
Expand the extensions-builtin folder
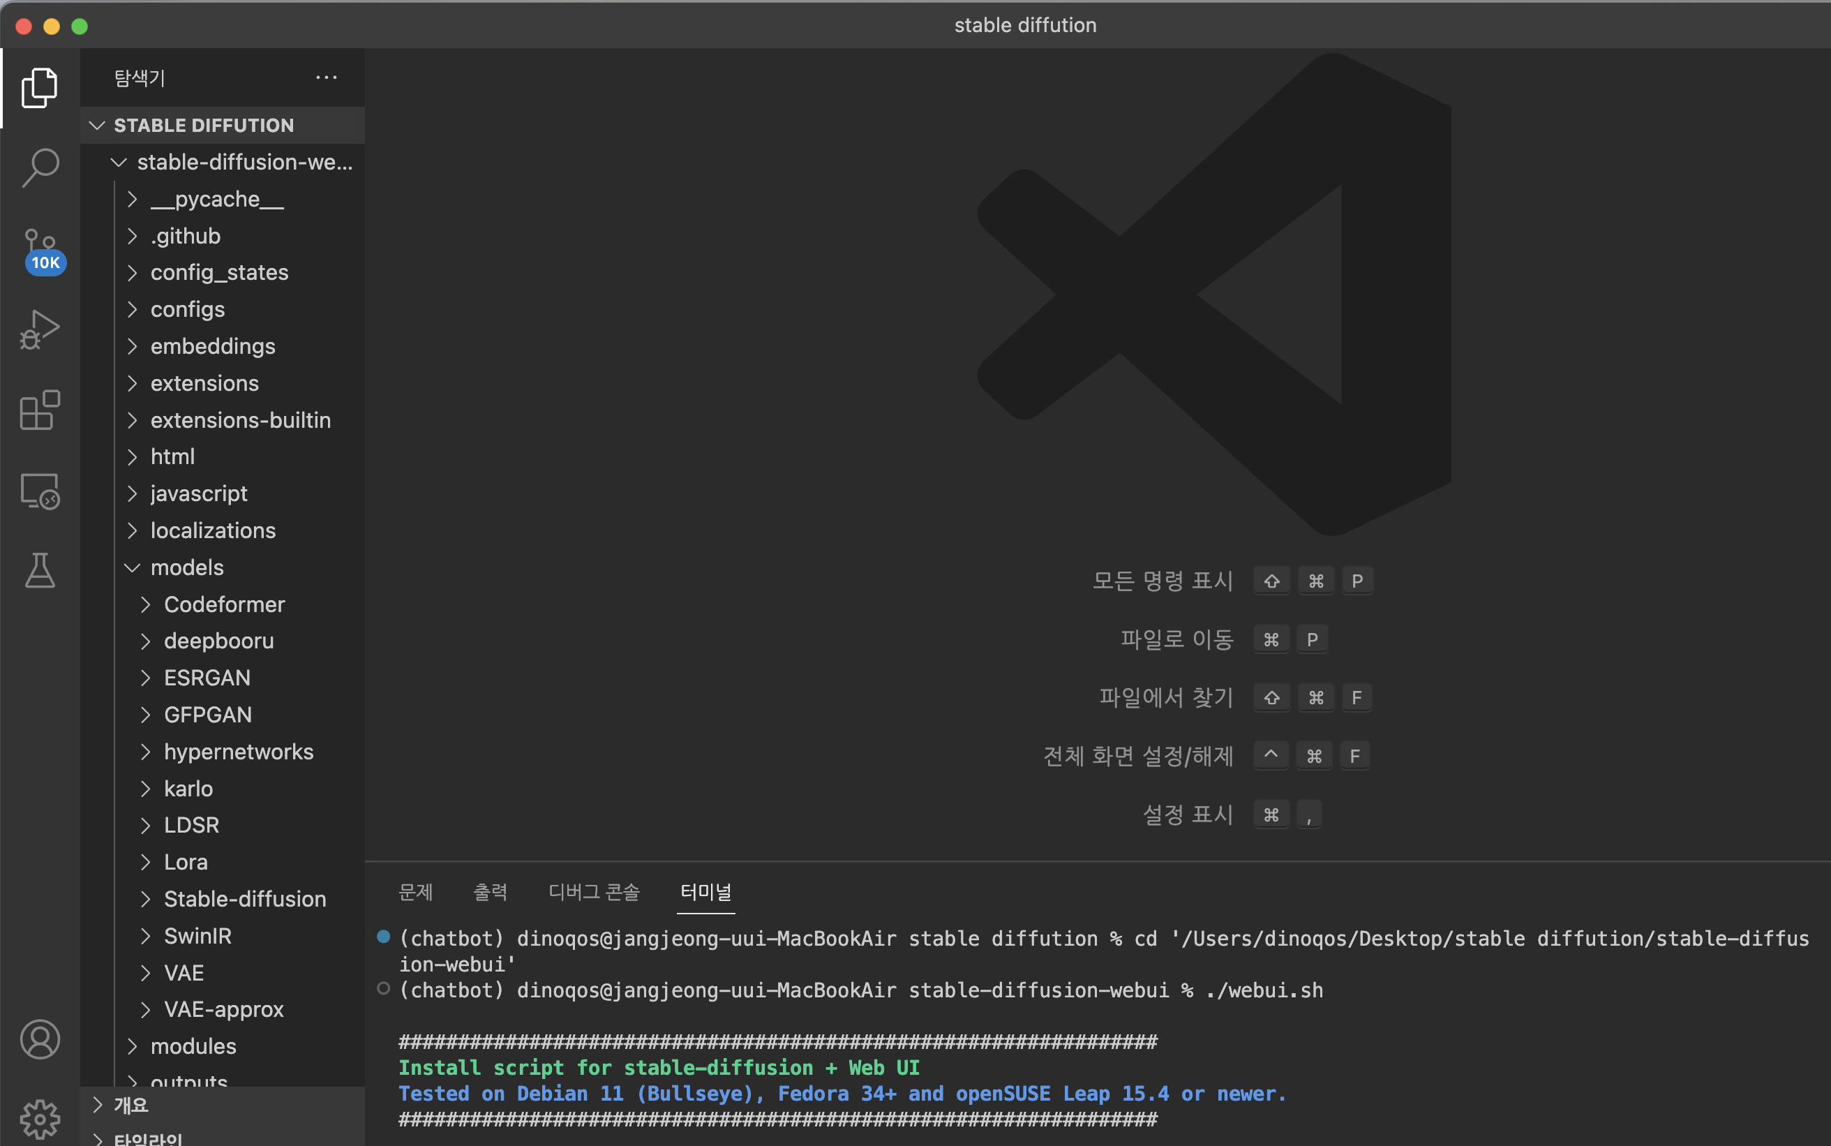(240, 420)
